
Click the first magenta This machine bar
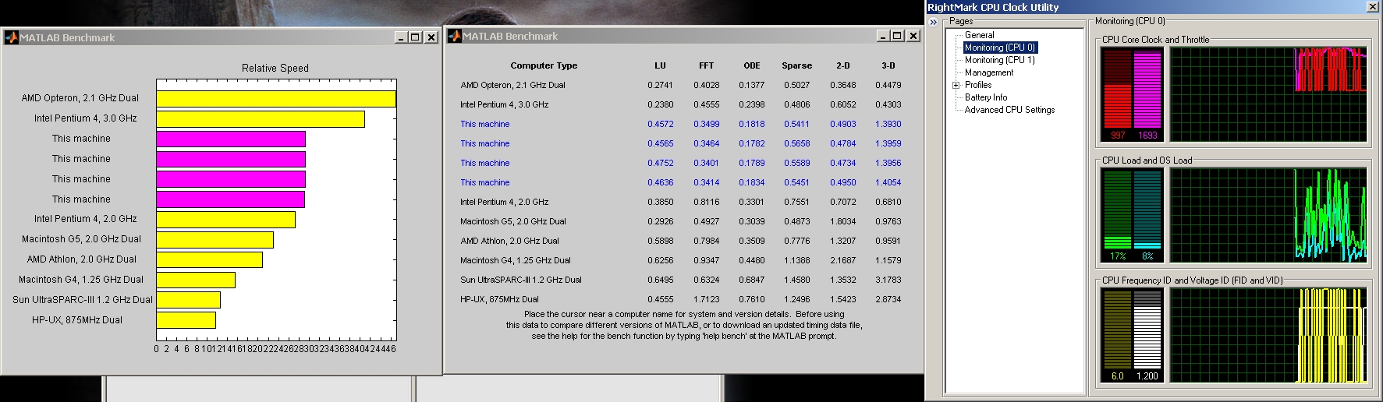tap(231, 139)
